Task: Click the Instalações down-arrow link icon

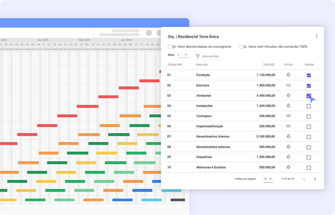Action: [288, 106]
